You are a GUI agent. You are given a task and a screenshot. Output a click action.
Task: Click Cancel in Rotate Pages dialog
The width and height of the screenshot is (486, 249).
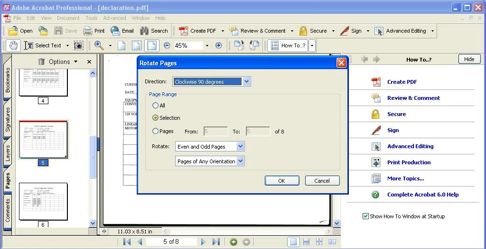322,181
